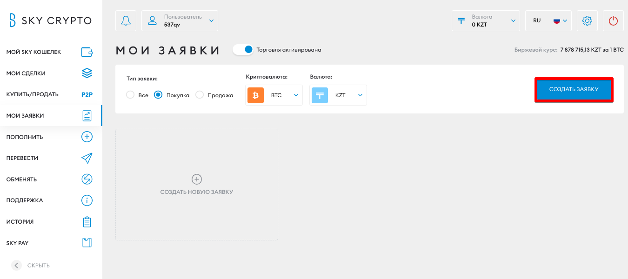Click the user avatar icon

click(x=152, y=20)
